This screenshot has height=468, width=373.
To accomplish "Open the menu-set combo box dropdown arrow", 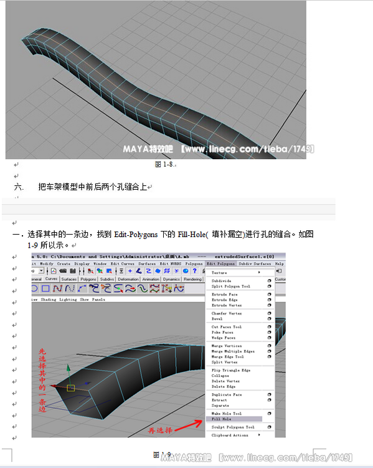I will (42, 271).
